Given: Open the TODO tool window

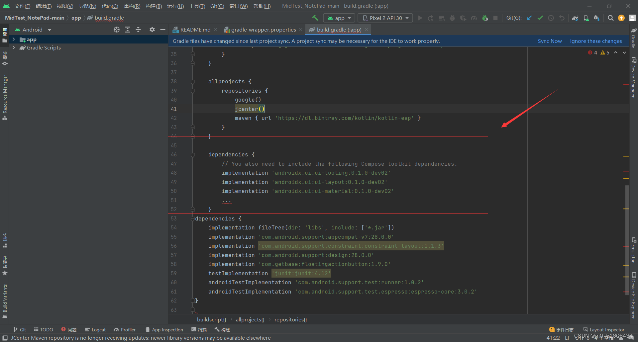Looking at the screenshot, I should click(x=44, y=329).
